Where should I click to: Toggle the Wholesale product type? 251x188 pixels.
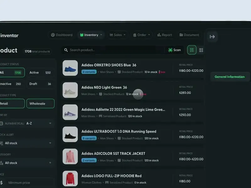tap(40, 104)
